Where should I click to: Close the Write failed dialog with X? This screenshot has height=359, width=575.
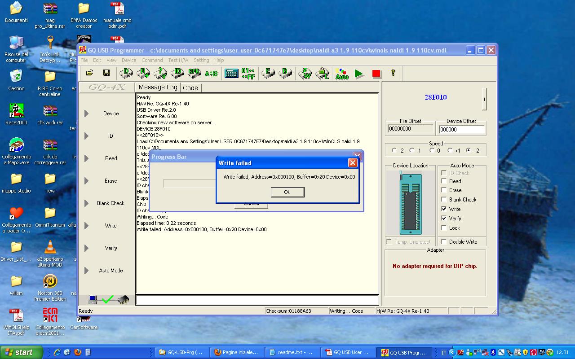click(353, 163)
